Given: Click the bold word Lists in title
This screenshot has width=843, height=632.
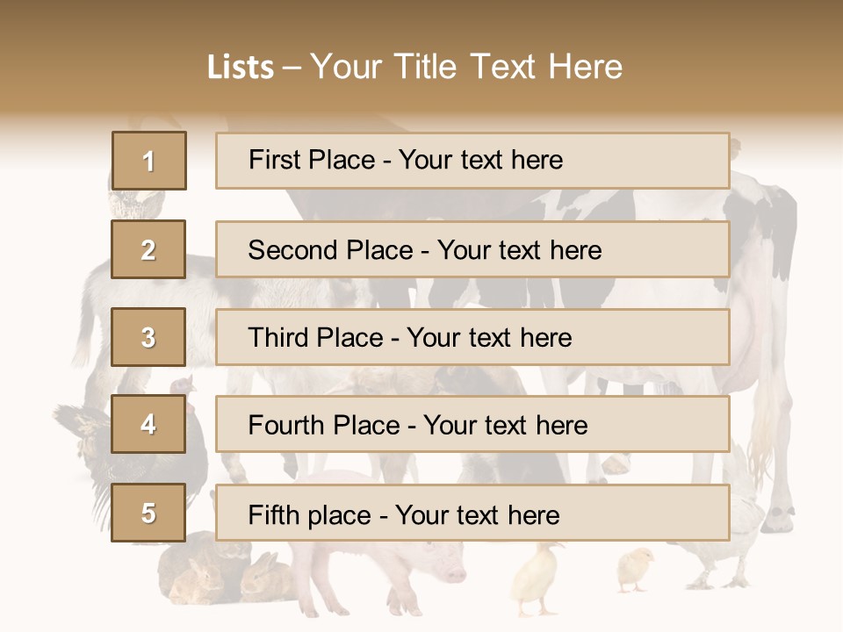Looking at the screenshot, I should (240, 68).
